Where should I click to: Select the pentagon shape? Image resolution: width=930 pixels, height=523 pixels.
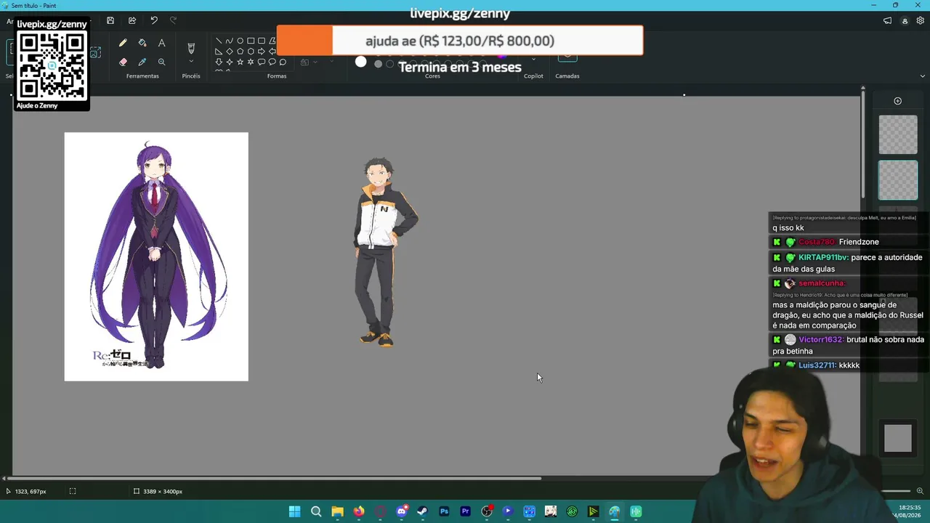pos(240,52)
